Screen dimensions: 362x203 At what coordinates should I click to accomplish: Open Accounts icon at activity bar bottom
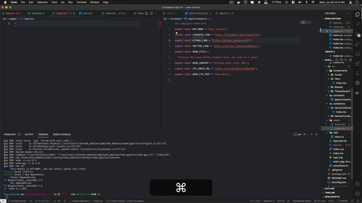(357, 184)
